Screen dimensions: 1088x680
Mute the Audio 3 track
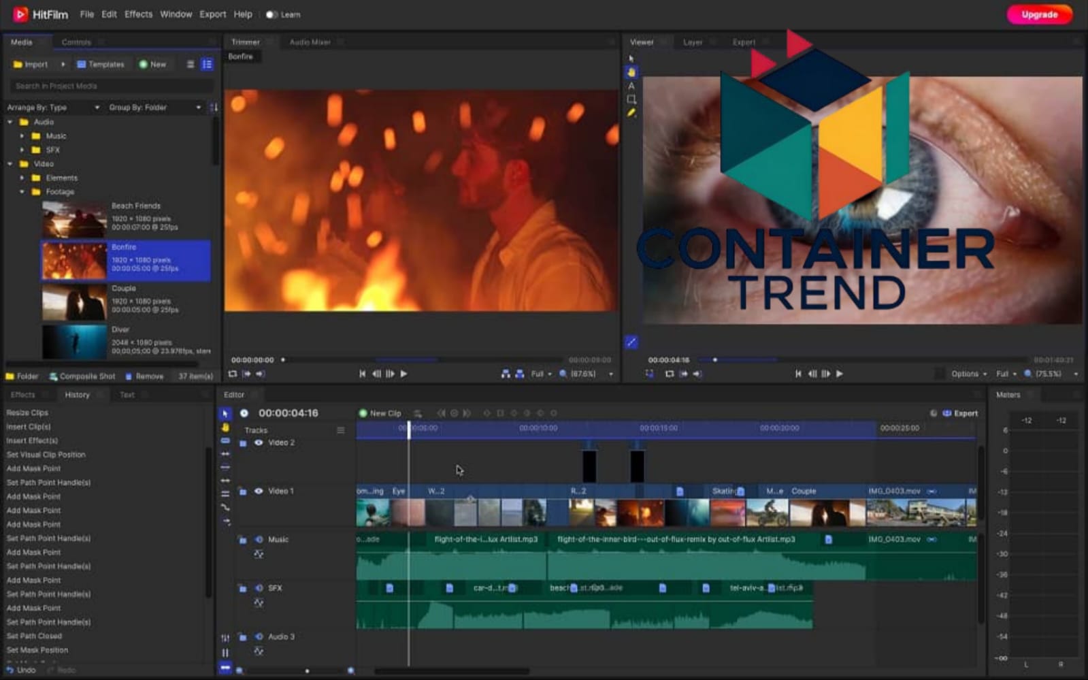(259, 636)
